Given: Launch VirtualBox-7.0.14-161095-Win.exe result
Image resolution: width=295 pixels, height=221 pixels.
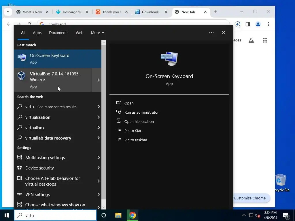Looking at the screenshot, I should click(x=53, y=80).
